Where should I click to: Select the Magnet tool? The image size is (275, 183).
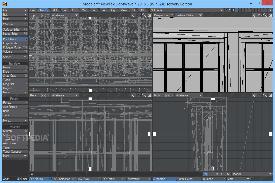point(15,88)
